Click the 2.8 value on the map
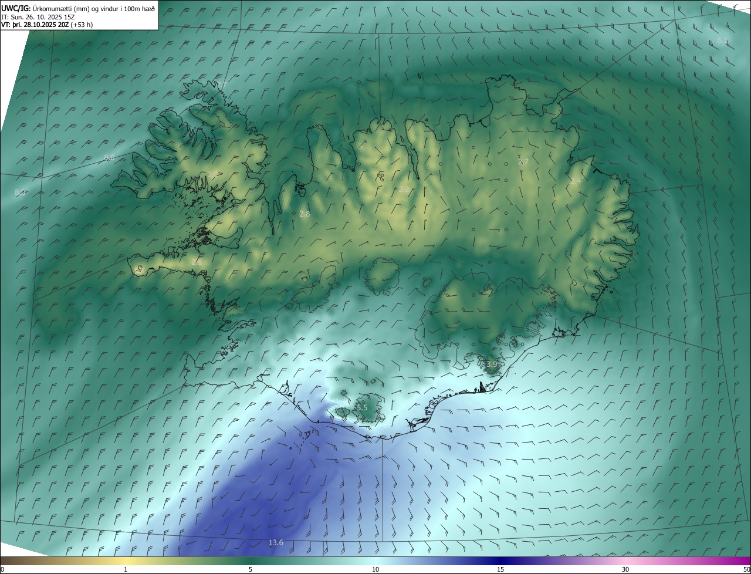This screenshot has height=574, width=751. click(305, 214)
